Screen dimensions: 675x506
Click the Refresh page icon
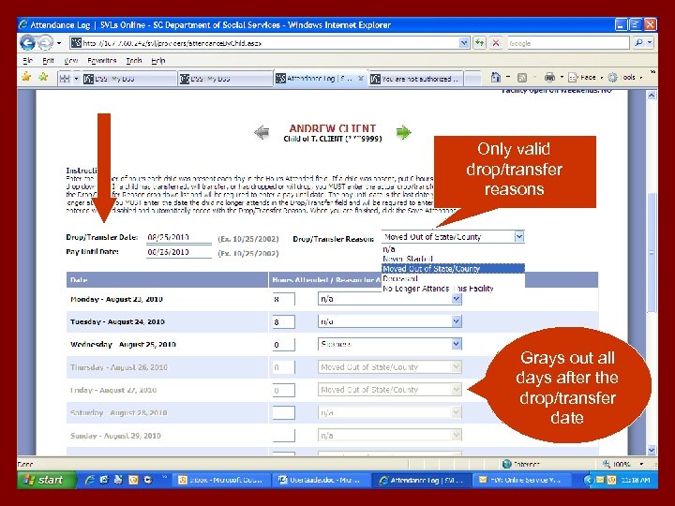point(479,42)
